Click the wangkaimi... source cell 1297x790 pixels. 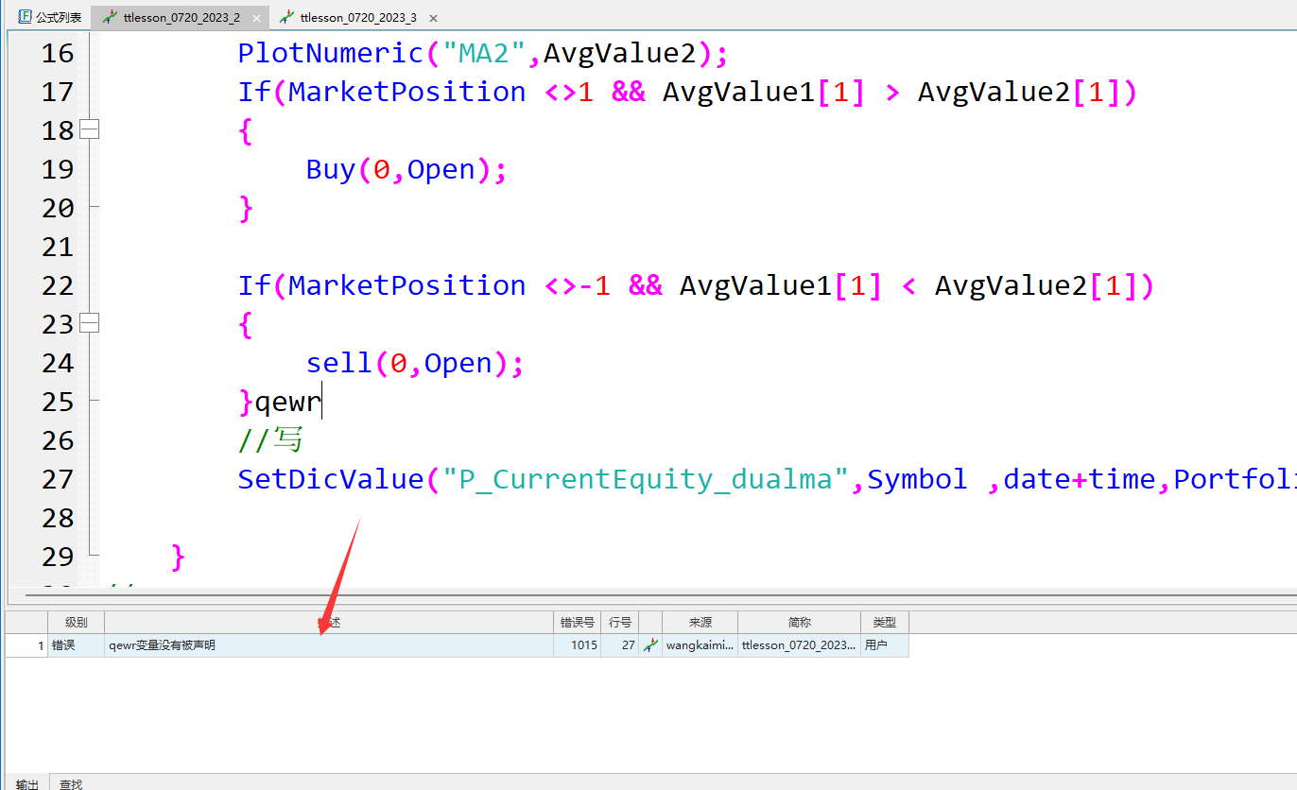pos(700,645)
